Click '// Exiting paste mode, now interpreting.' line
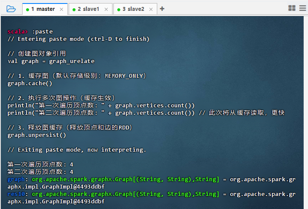Screen dimensions: 308x209 [77, 150]
